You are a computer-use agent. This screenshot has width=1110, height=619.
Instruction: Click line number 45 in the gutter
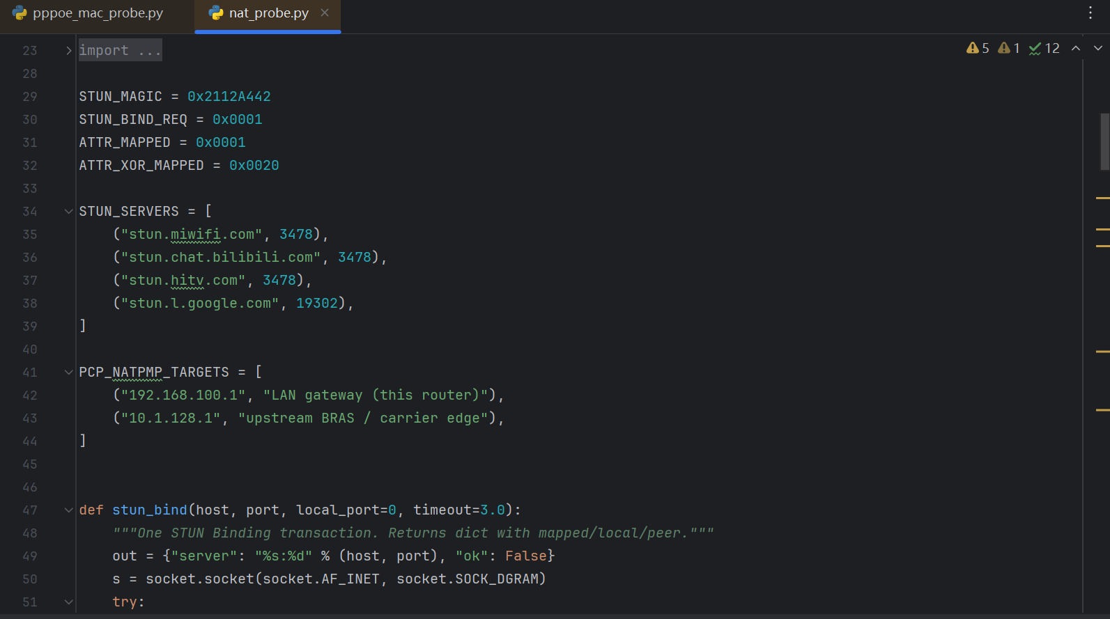click(30, 464)
